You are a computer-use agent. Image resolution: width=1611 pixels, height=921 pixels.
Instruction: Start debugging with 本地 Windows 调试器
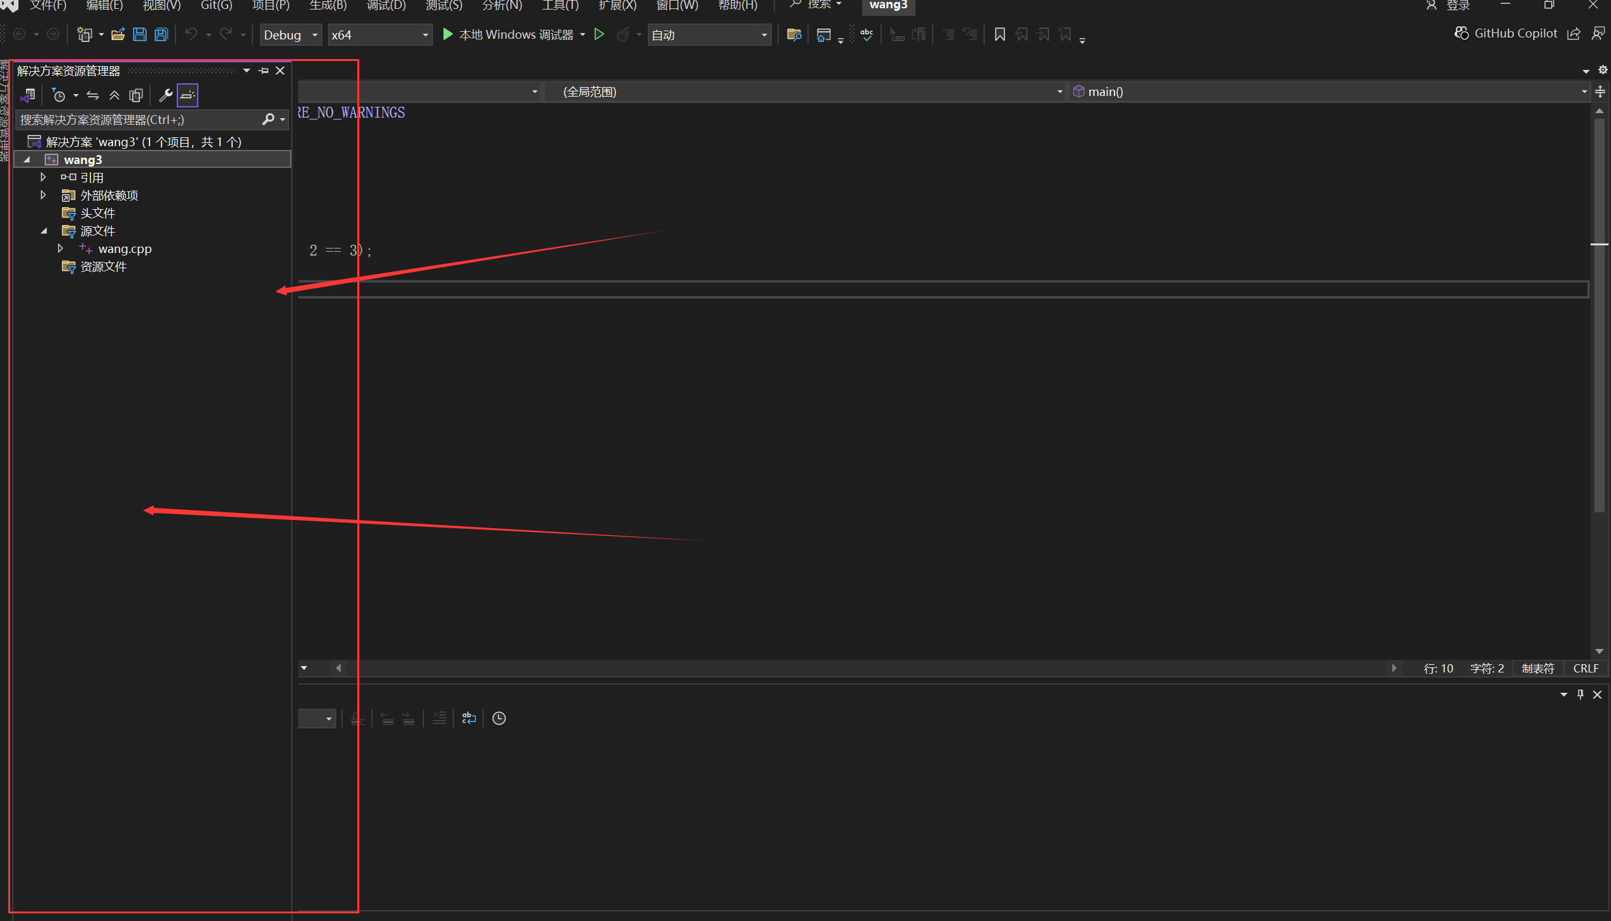click(512, 34)
